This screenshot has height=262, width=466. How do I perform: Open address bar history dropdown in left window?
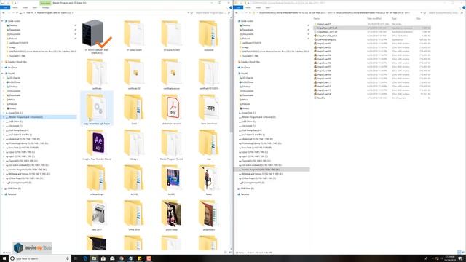188,13
